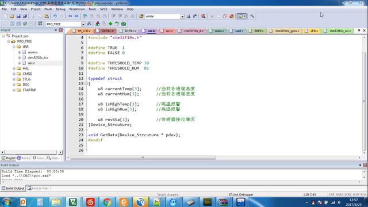Viewport: 368px width, 207px height.
Task: Click the Build target icon
Action: tap(12, 24)
